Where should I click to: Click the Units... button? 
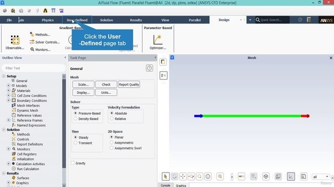[106, 92]
